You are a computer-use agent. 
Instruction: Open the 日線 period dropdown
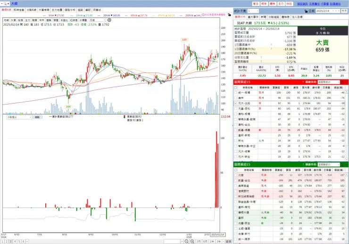pos(97,20)
